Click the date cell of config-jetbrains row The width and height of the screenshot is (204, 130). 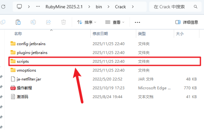click(108, 44)
